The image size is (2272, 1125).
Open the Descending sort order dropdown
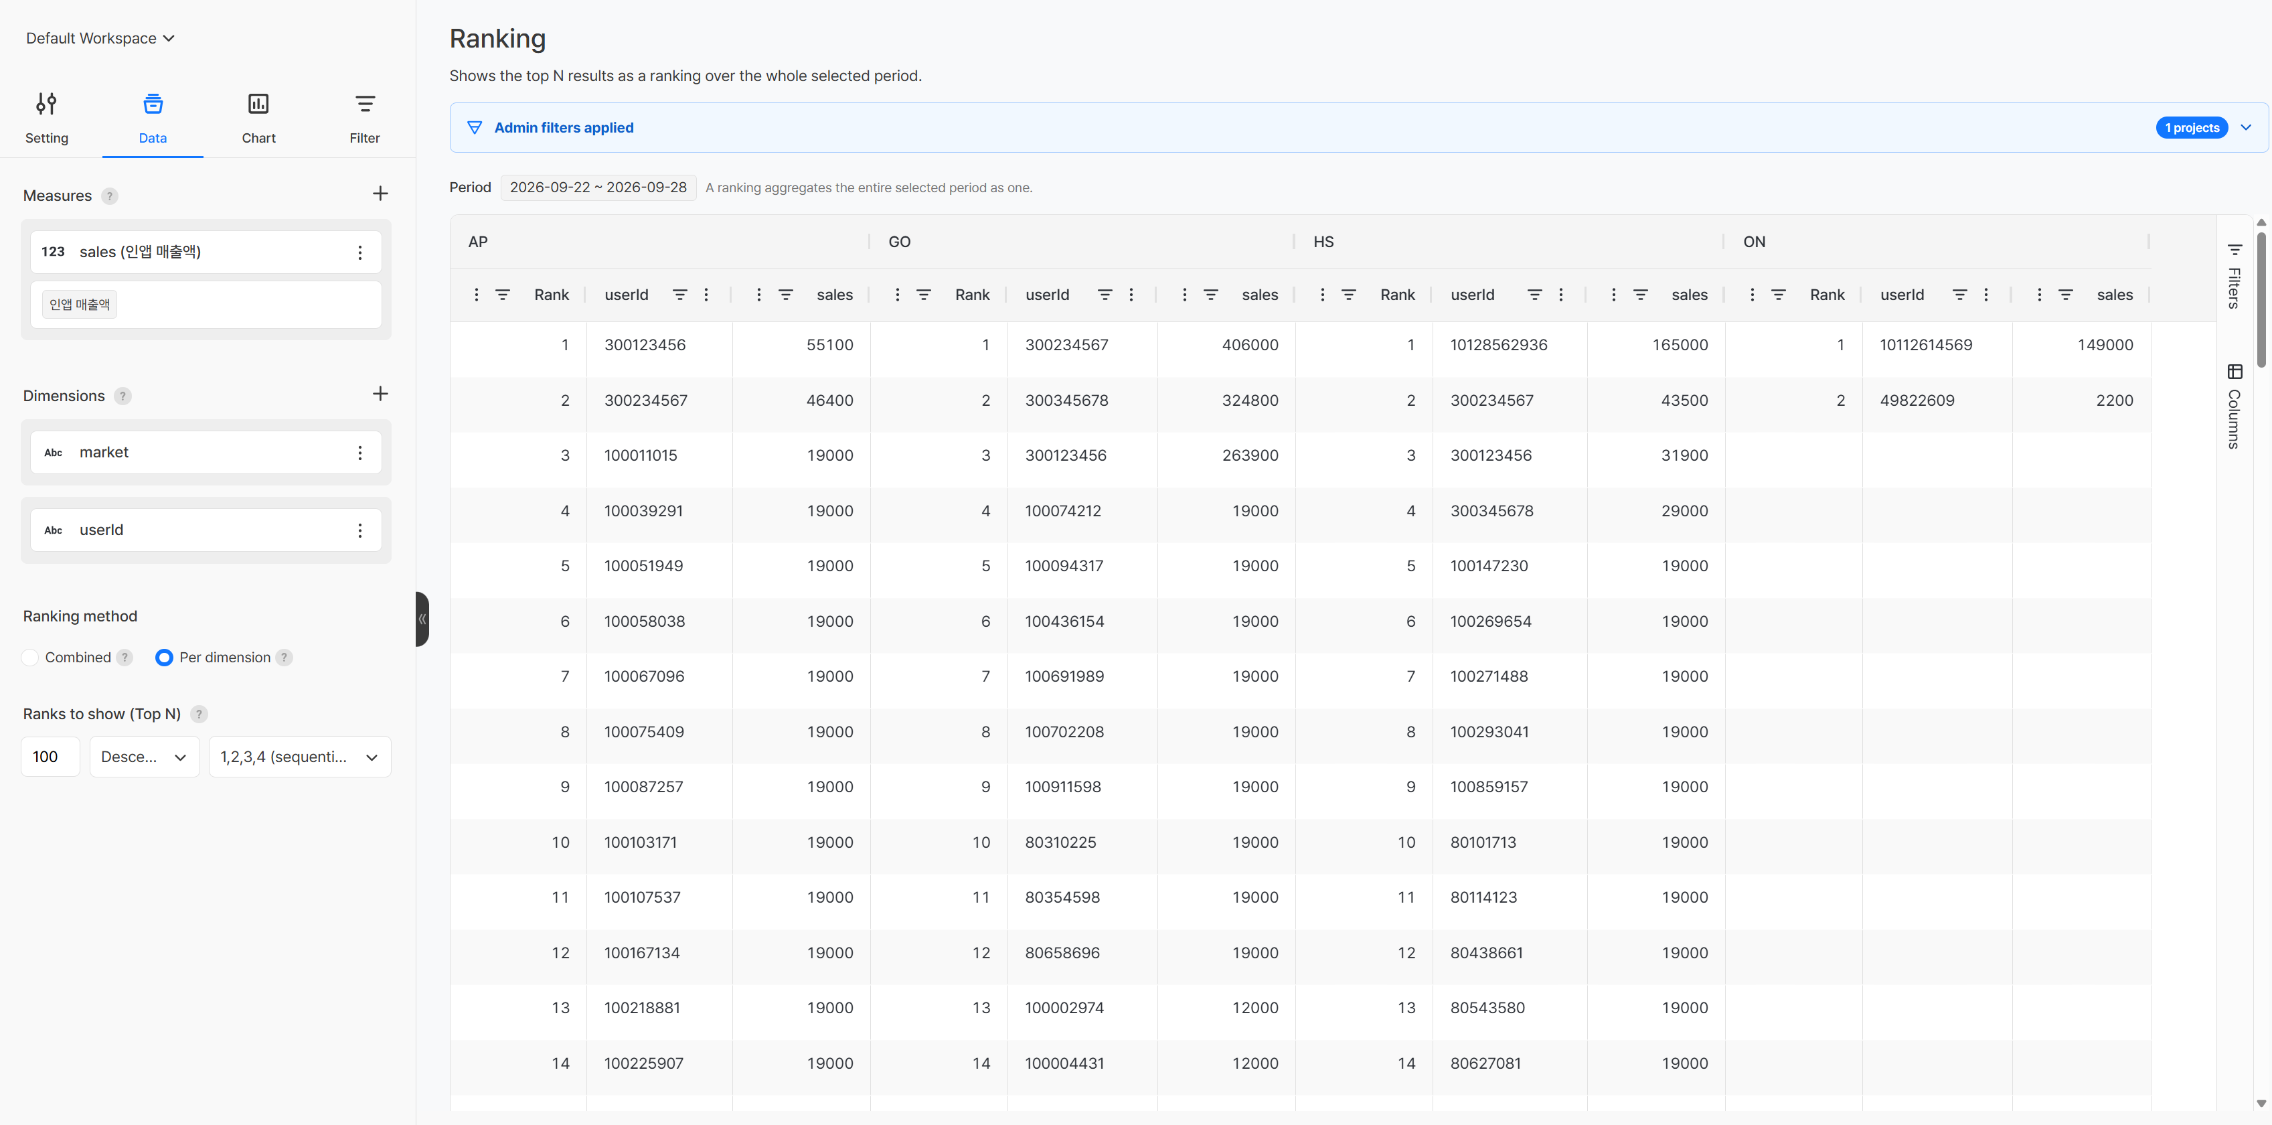pos(145,757)
